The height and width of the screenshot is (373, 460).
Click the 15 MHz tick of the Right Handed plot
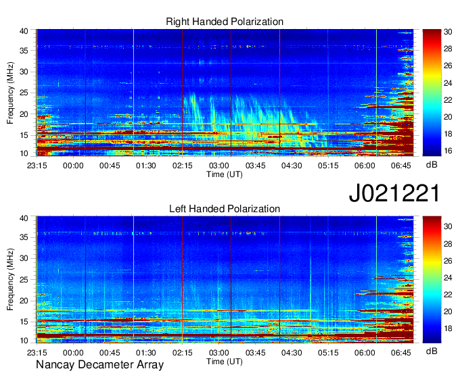[24, 135]
